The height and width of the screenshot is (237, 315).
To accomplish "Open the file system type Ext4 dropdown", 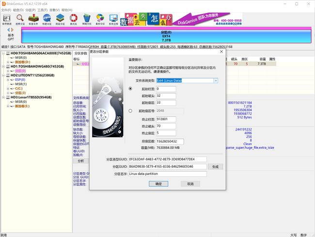I will 216,80.
